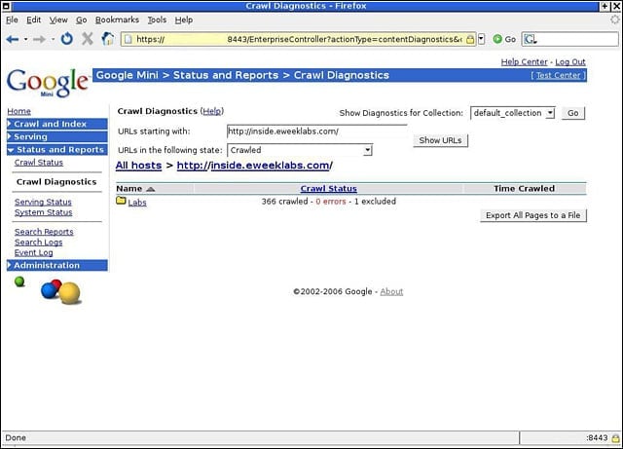Image resolution: width=623 pixels, height=449 pixels.
Task: Reload the page with the refresh icon
Action: 67,39
